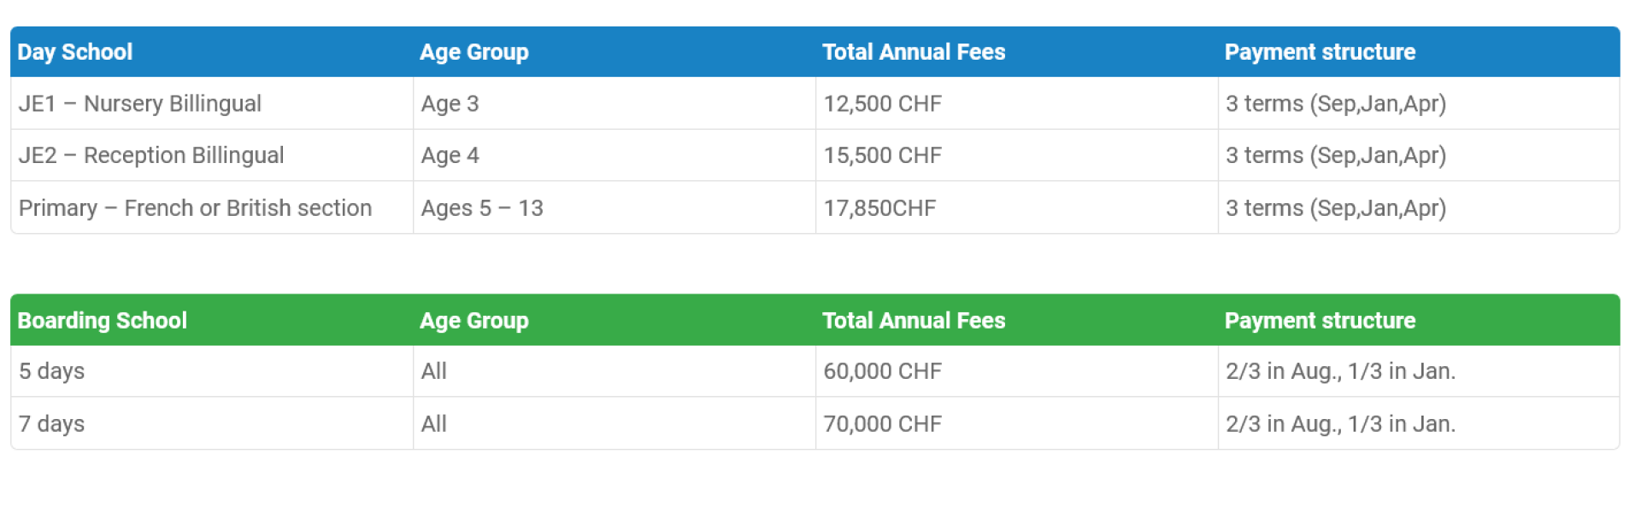The height and width of the screenshot is (512, 1641).
Task: Select the JE2 – Reception Billingual cell
Action: click(151, 156)
